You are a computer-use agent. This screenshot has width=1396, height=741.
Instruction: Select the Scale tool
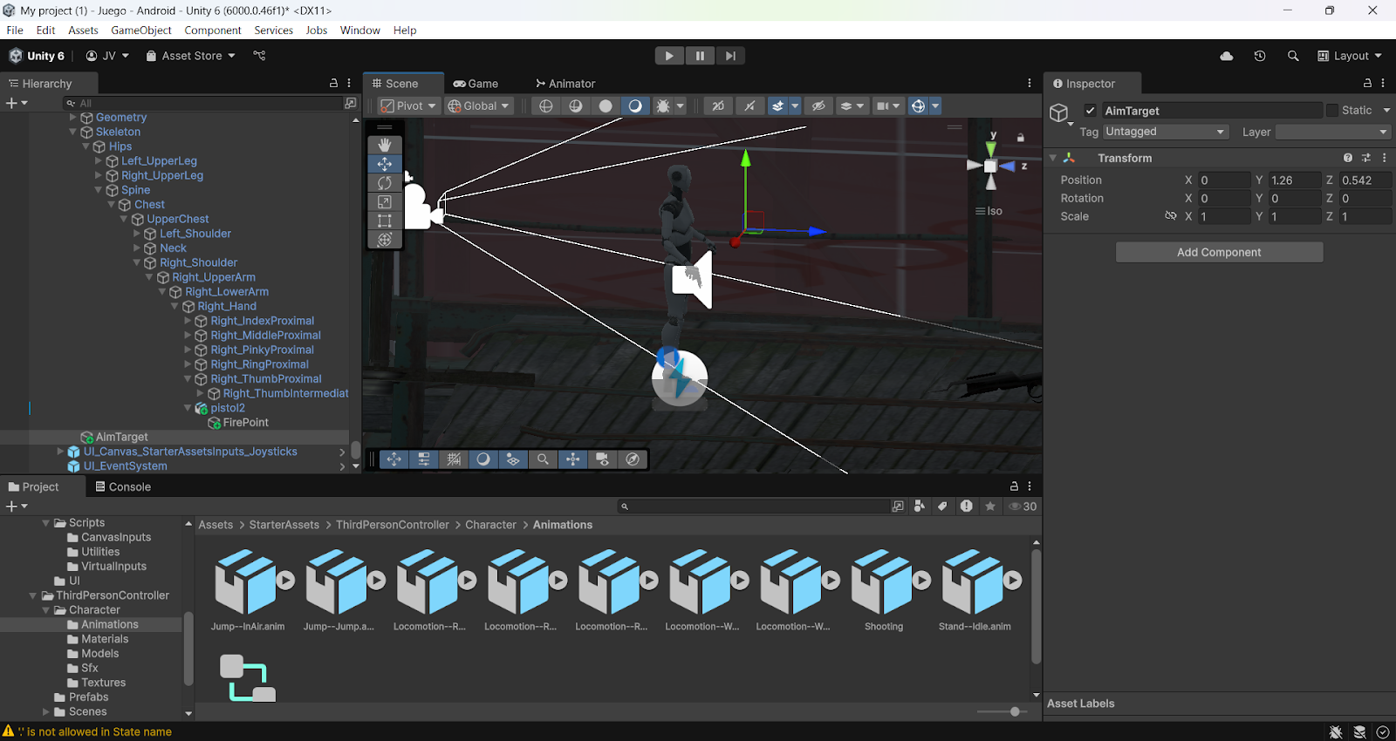[x=385, y=201]
